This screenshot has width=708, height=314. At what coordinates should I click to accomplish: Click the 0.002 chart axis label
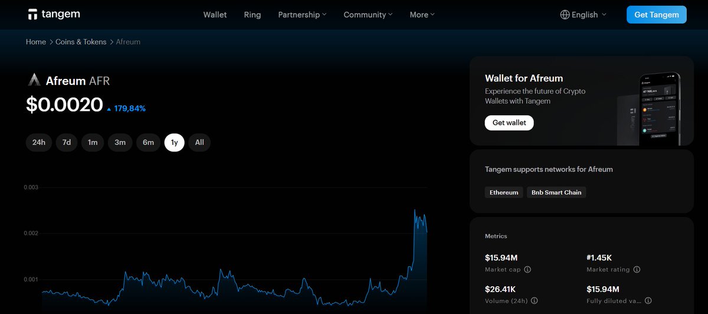tap(31, 233)
